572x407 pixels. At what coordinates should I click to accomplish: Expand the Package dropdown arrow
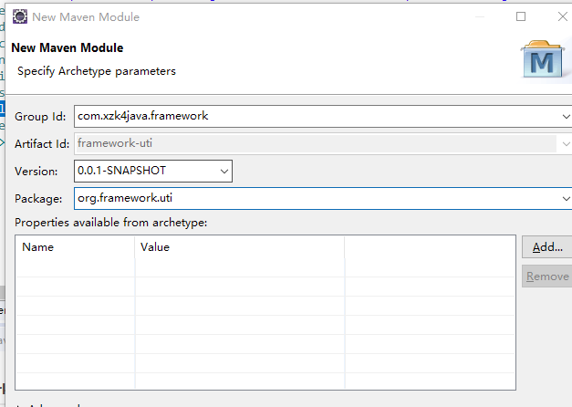point(567,198)
